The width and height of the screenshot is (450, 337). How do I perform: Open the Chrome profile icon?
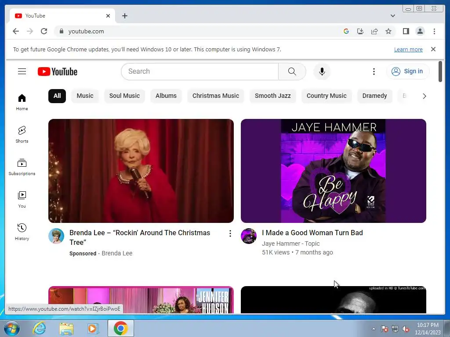click(x=420, y=31)
